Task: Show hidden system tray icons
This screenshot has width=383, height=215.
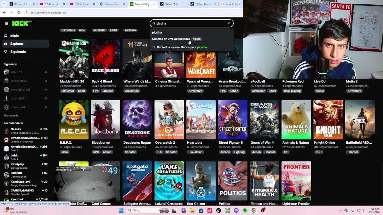Action: (340, 211)
